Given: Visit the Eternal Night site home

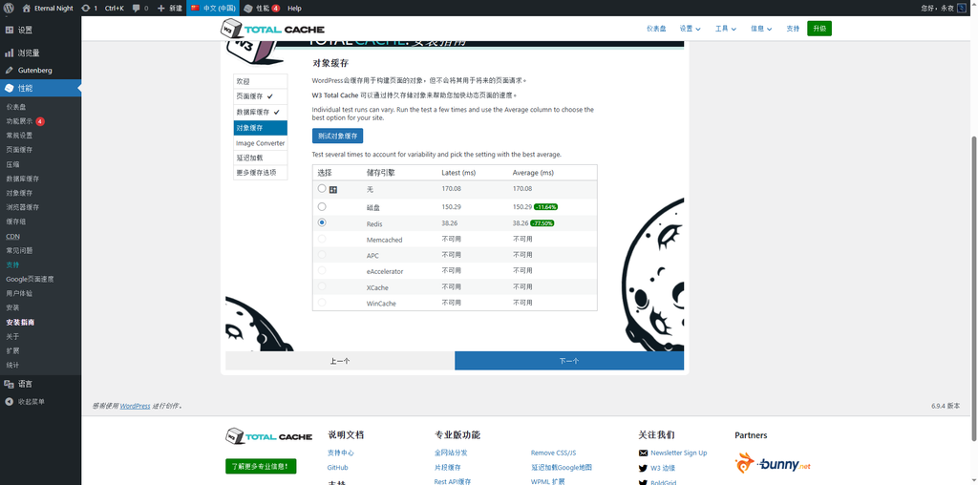Looking at the screenshot, I should point(48,8).
